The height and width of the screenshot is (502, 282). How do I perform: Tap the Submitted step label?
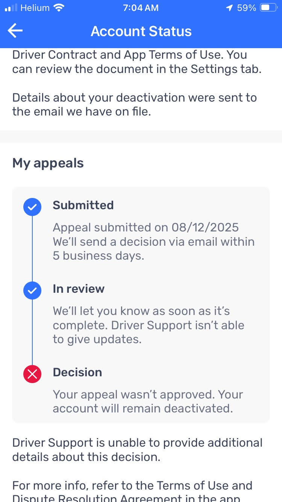click(x=83, y=205)
